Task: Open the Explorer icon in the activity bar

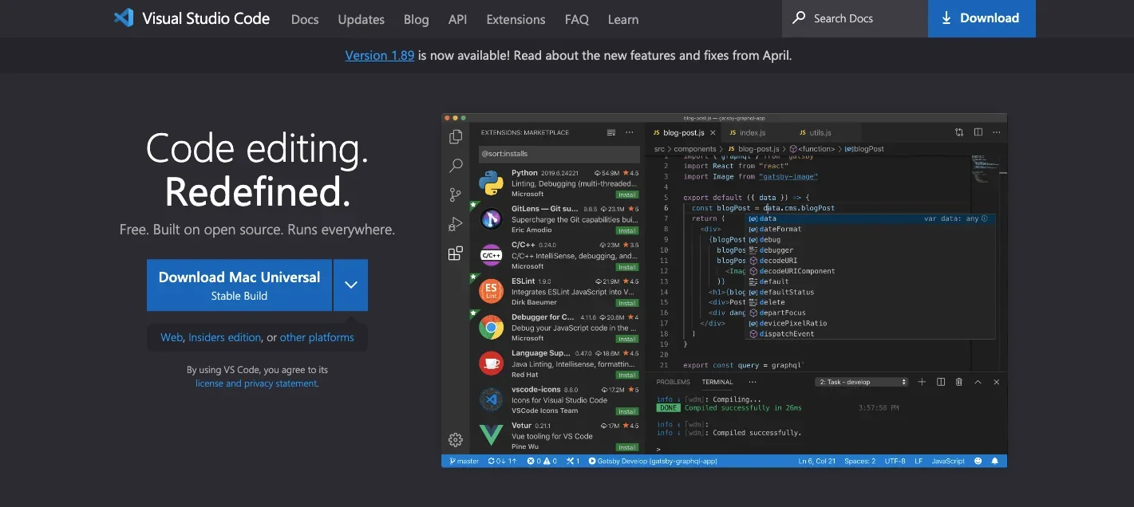Action: tap(456, 137)
